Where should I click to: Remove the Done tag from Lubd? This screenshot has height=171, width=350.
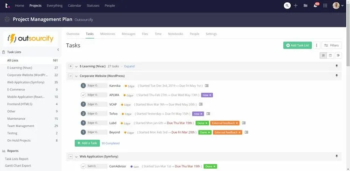206,123
